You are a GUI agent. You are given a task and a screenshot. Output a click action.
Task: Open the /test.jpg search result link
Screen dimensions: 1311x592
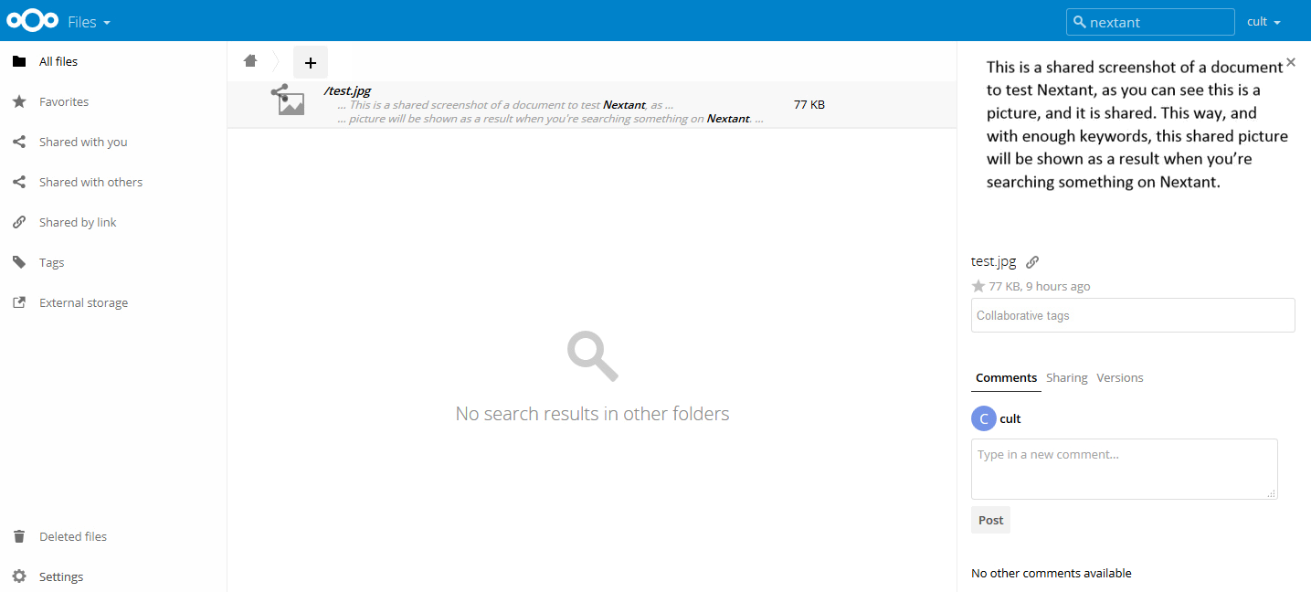pos(347,90)
